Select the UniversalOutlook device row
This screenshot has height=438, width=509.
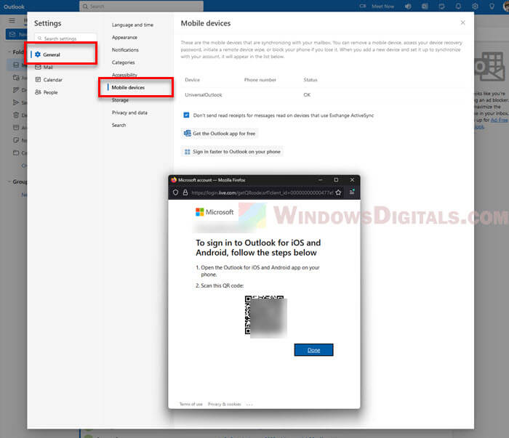(324, 95)
